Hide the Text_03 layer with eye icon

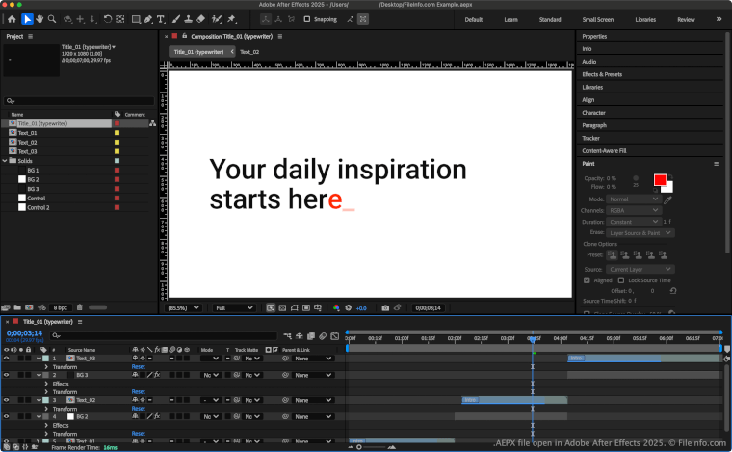pyautogui.click(x=7, y=359)
